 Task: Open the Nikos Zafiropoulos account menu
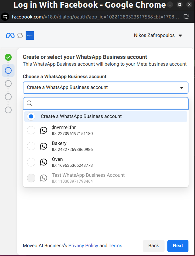coord(158,36)
